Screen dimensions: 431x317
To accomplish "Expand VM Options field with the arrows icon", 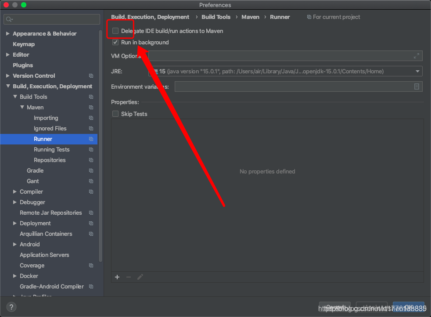I will 416,56.
